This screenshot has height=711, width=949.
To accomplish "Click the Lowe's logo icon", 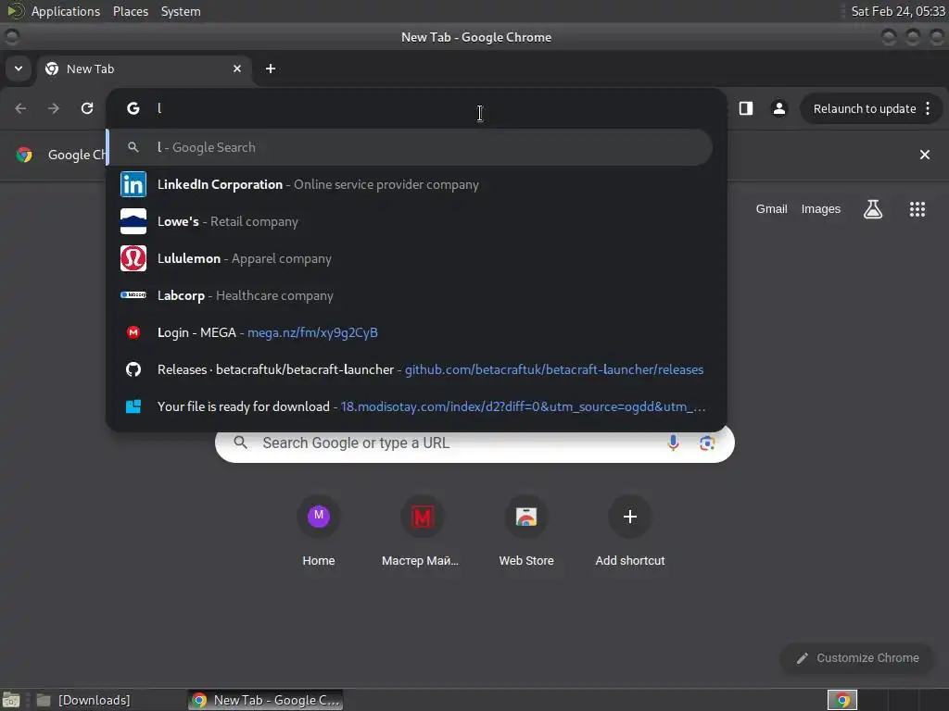I will click(133, 221).
